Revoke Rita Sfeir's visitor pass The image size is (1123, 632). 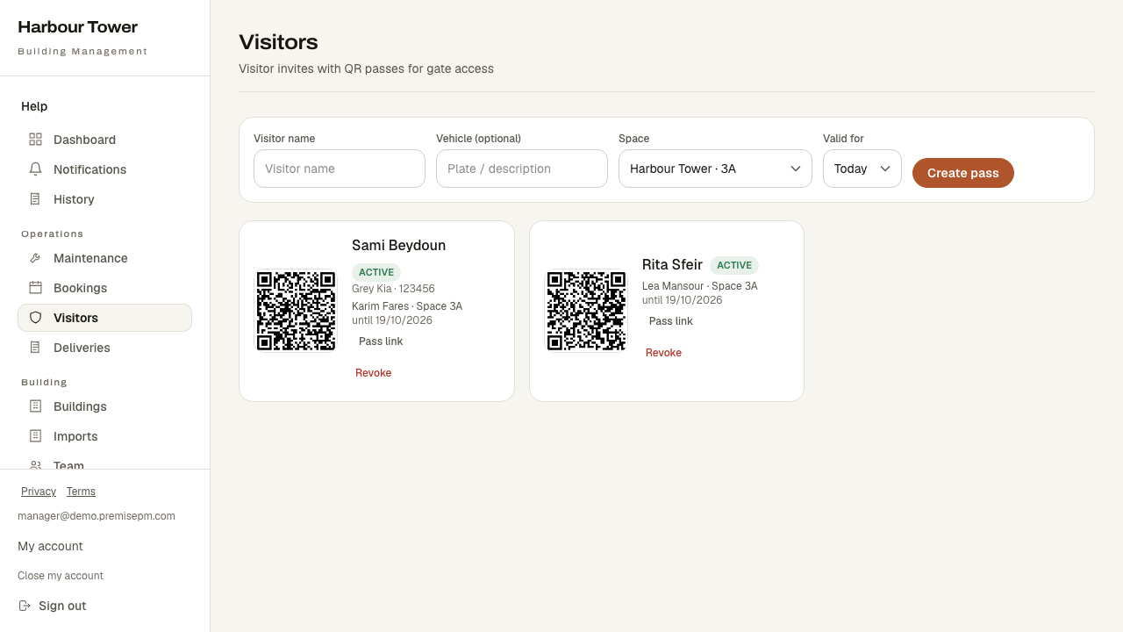click(x=663, y=353)
